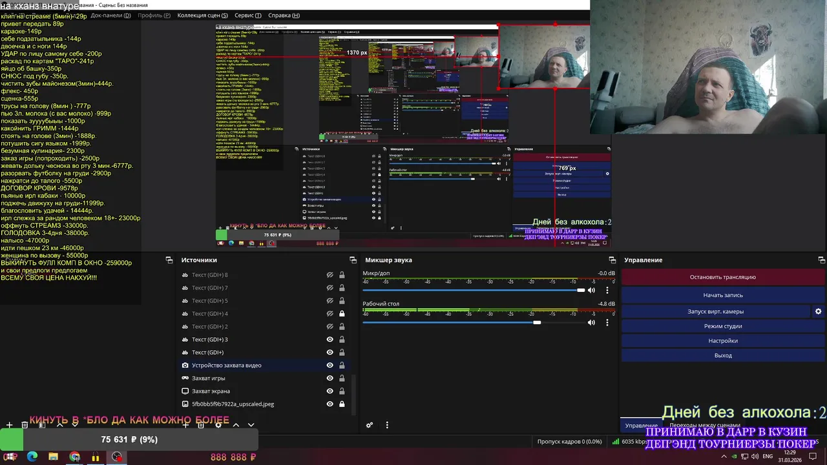Hide the 5fb0bb5f9b7922a_upscaled.jpeg source
The image size is (827, 465).
(x=330, y=404)
